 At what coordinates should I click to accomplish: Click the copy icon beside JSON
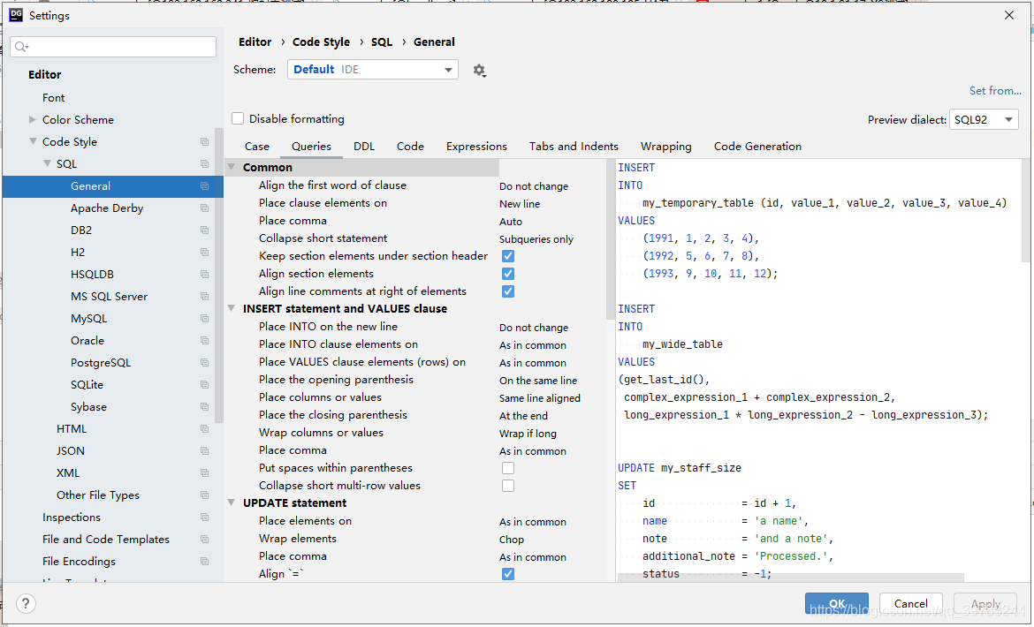204,451
